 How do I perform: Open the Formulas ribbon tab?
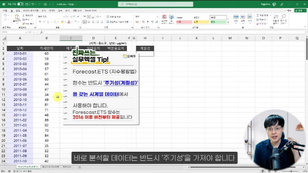[x=44, y=10]
